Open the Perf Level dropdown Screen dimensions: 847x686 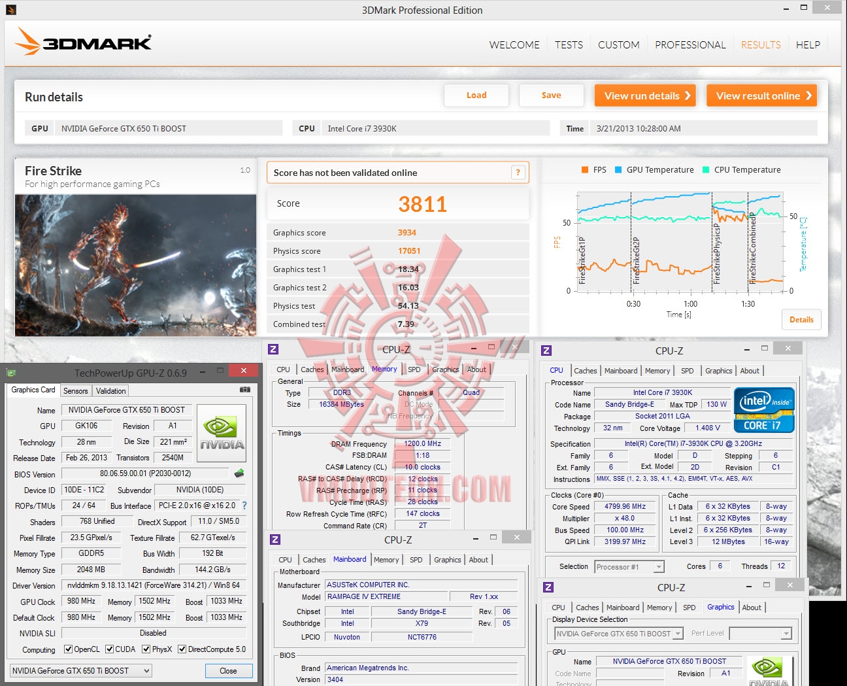(x=761, y=634)
